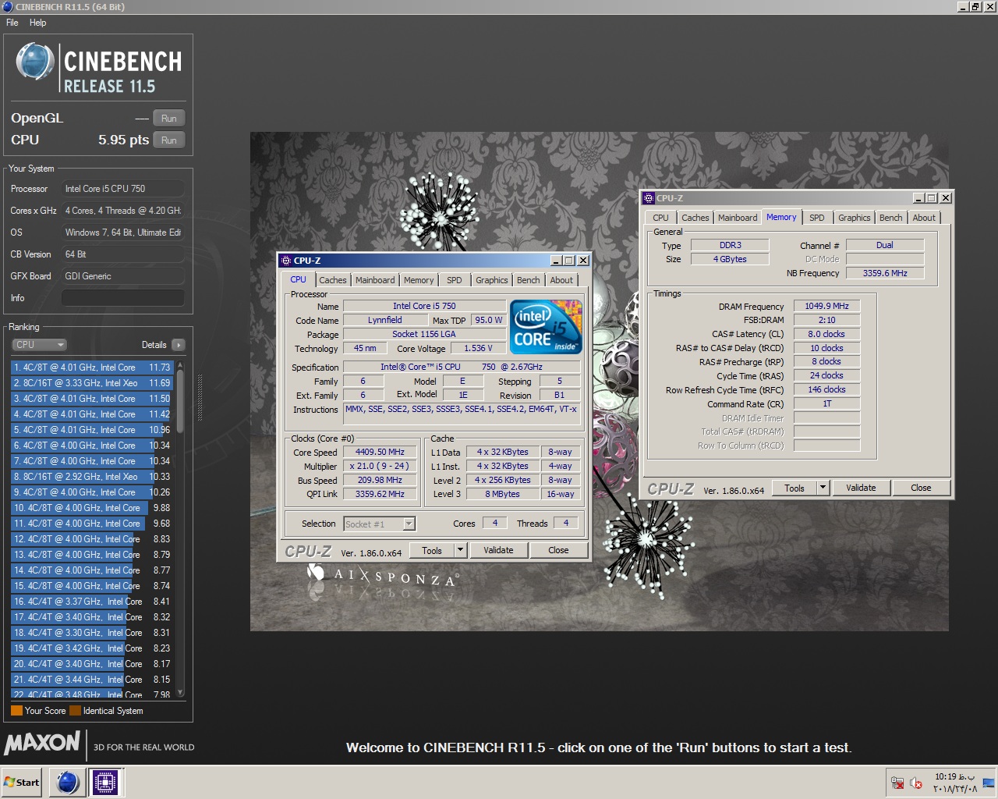Run the CPU benchmark

169,140
